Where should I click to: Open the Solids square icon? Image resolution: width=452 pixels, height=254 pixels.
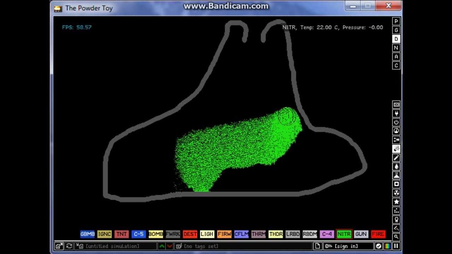pos(396,184)
